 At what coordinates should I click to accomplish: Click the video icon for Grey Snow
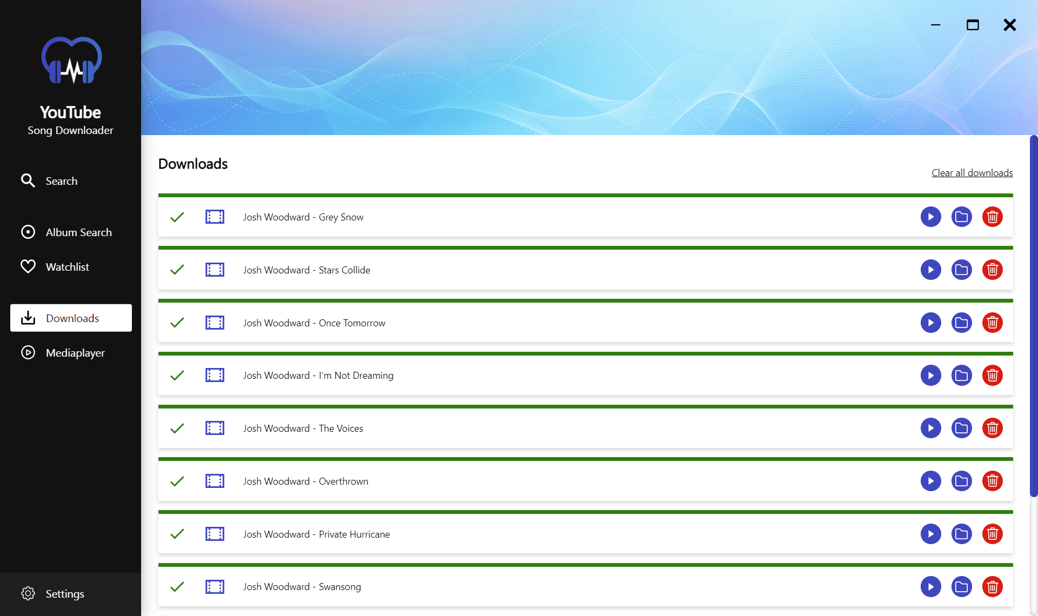(x=215, y=217)
